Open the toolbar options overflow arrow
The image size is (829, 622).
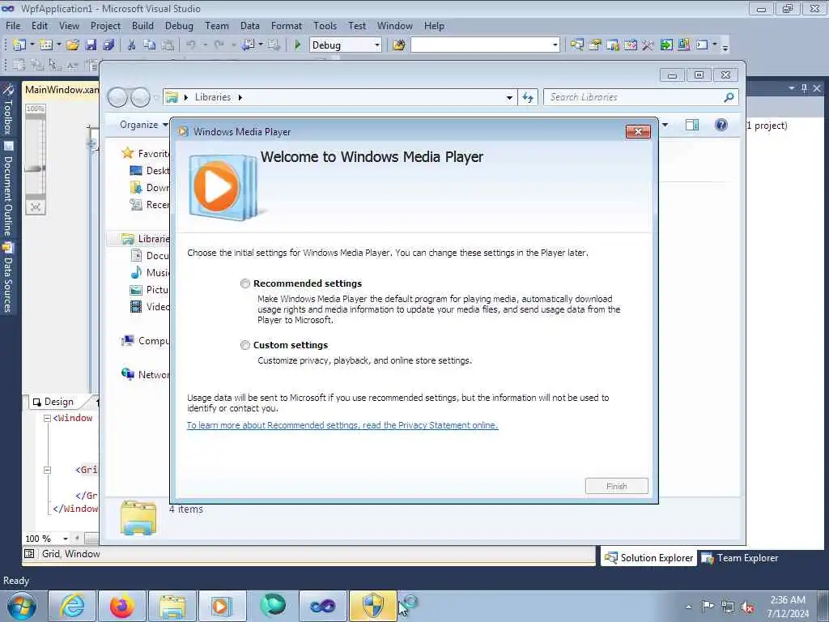click(725, 47)
